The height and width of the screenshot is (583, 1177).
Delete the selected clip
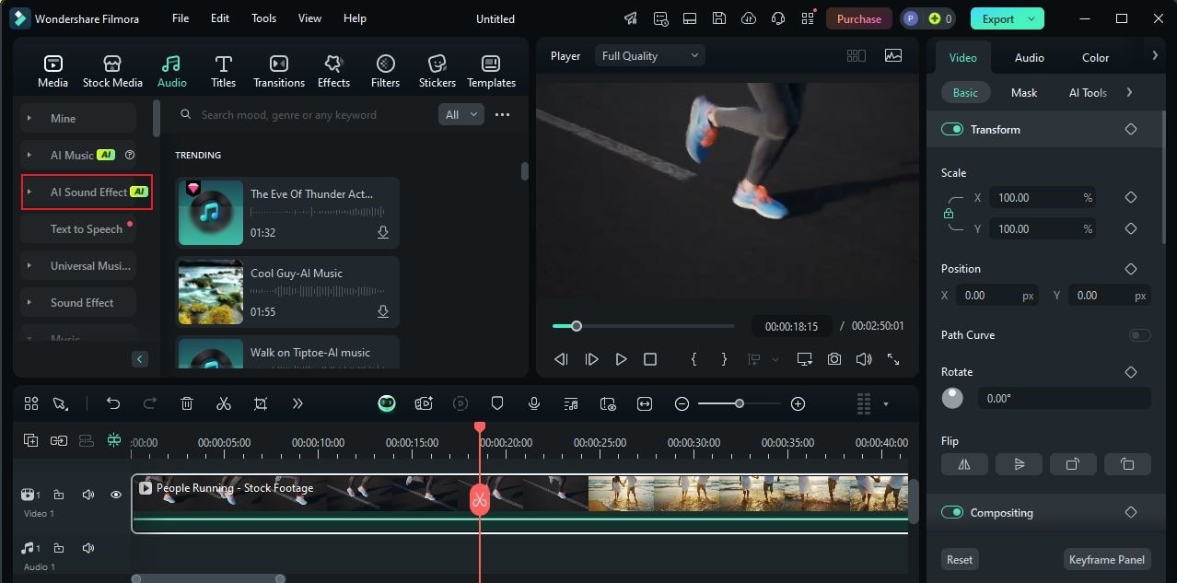click(186, 403)
